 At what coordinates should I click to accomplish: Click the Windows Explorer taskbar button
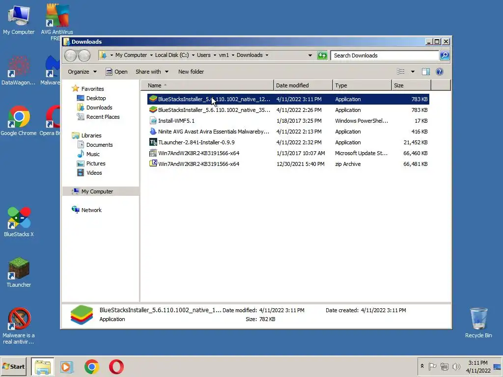click(x=43, y=367)
